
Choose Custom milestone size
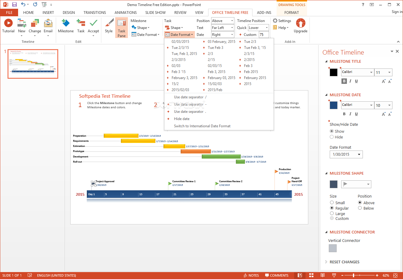pos(332,218)
